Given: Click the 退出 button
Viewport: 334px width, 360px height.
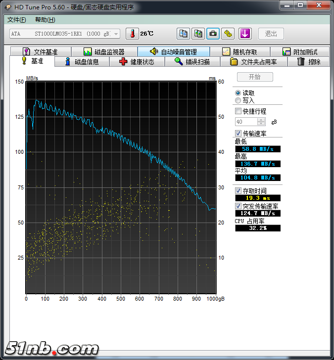Looking at the screenshot, I should pyautogui.click(x=271, y=34).
